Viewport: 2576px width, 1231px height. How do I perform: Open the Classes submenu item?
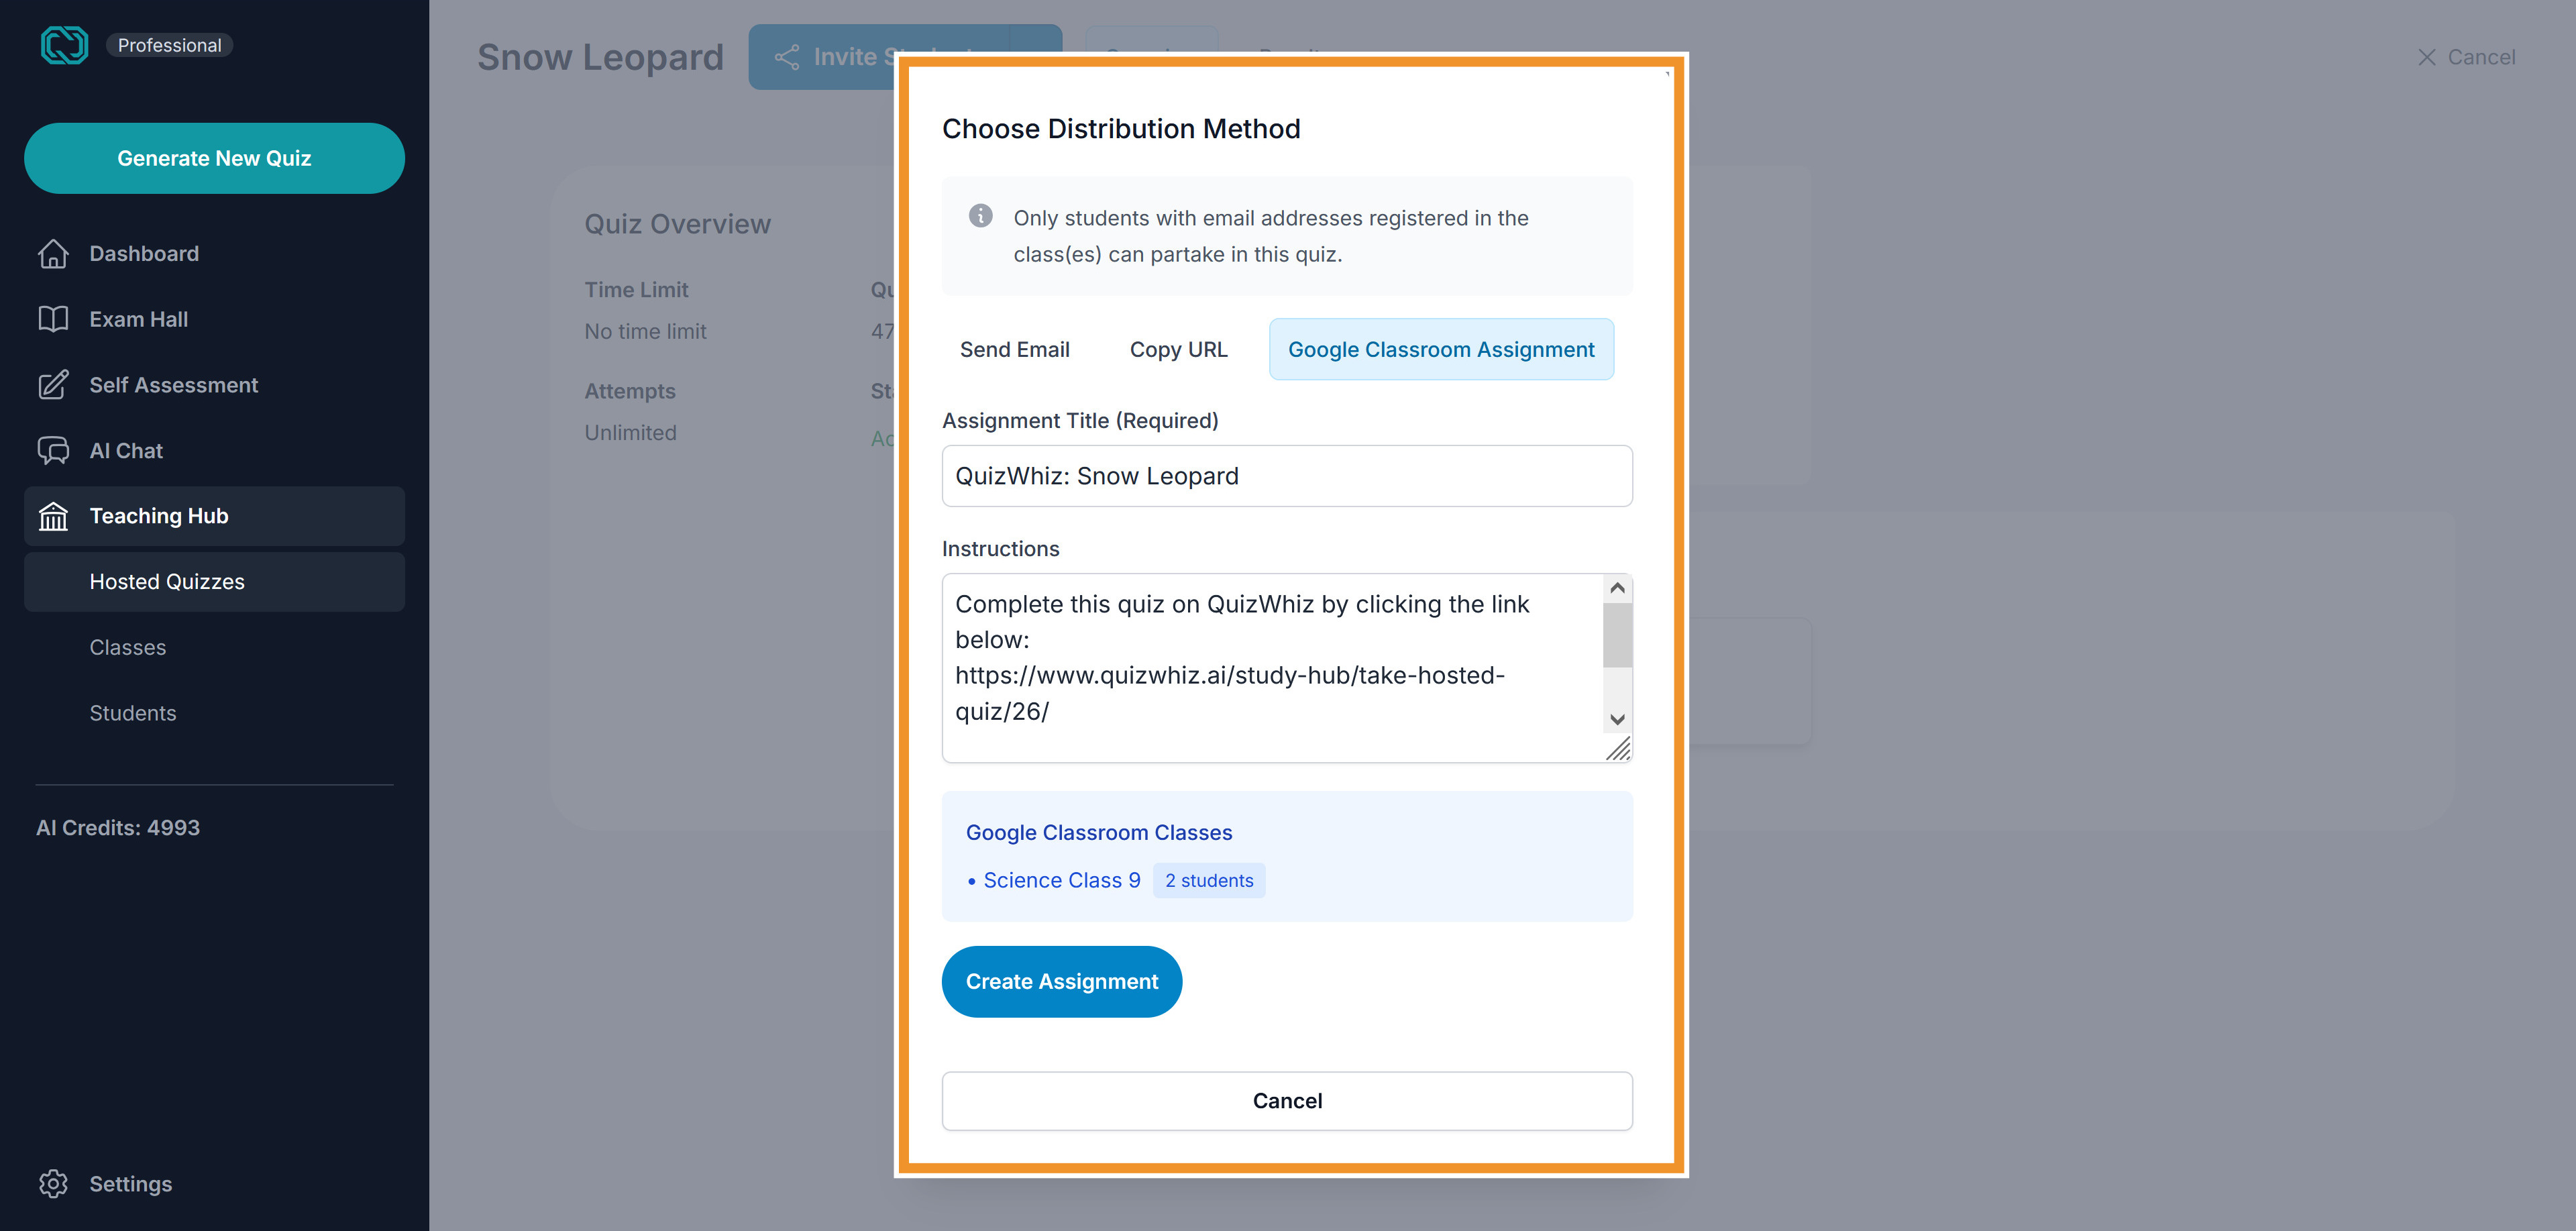(x=214, y=648)
